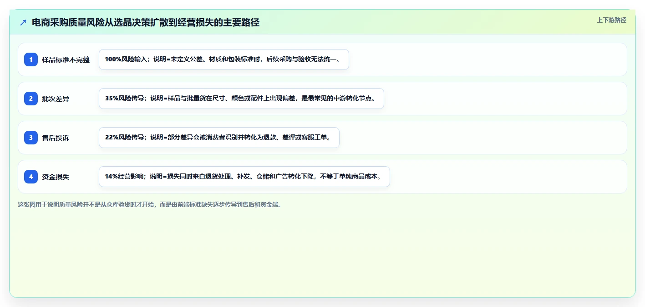Image resolution: width=645 pixels, height=307 pixels.
Task: Click step number badge 1
Action: point(31,59)
